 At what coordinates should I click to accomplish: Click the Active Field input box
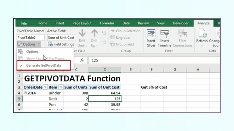coord(62,38)
